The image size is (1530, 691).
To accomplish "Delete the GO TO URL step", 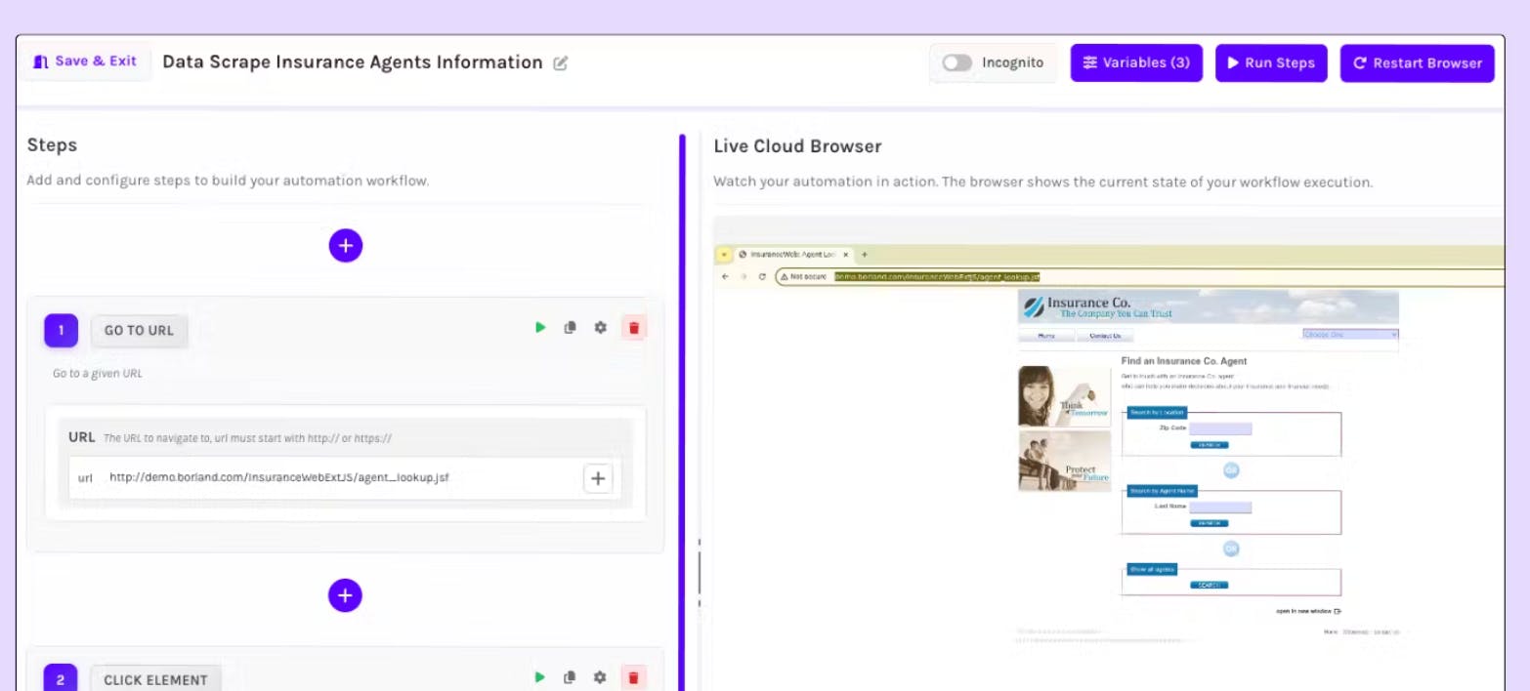I will [633, 328].
